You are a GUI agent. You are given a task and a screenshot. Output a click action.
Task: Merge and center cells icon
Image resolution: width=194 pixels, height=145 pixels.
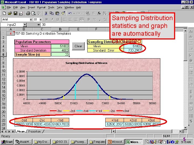click(x=82, y=20)
